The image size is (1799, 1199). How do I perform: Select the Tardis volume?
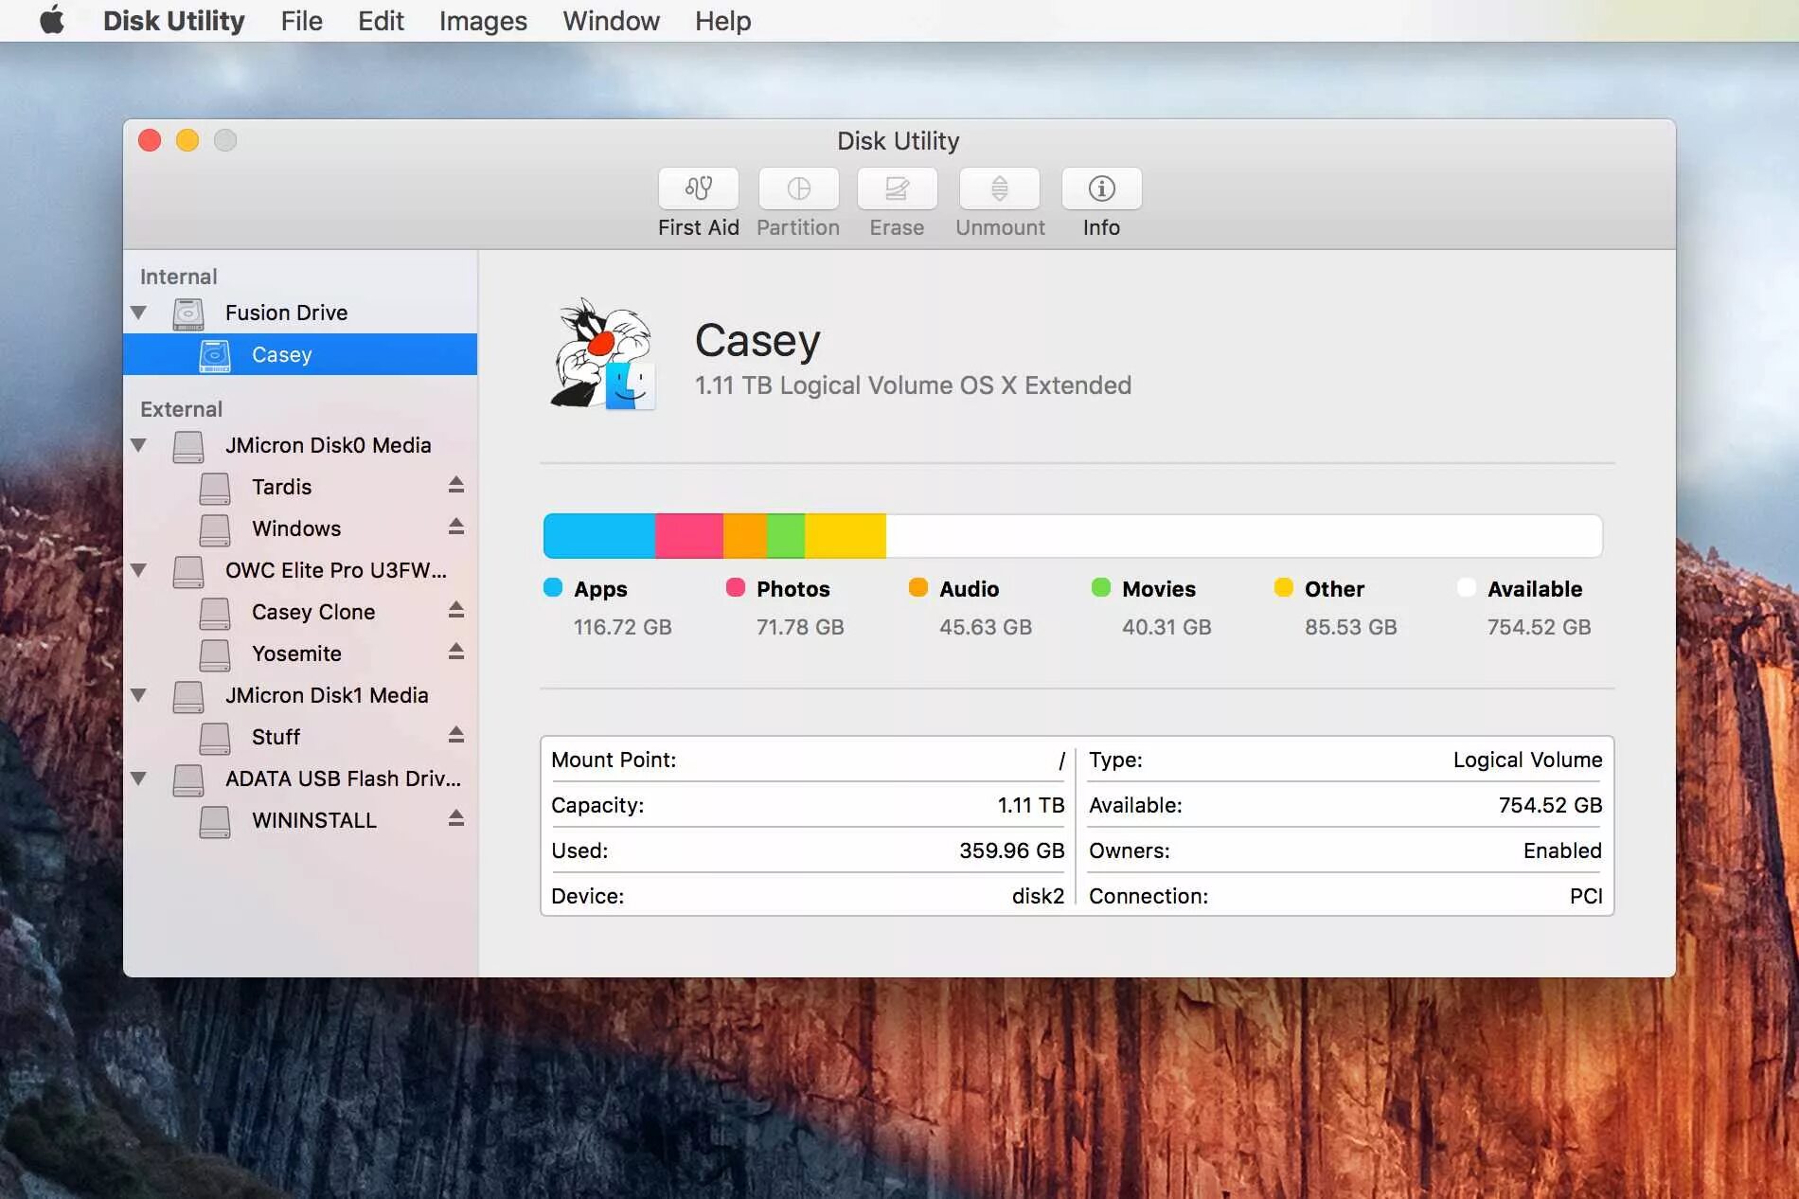300,487
